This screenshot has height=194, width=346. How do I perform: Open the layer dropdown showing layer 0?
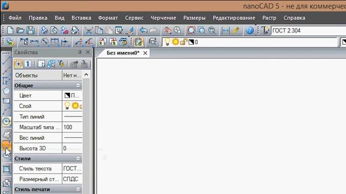(x=249, y=42)
